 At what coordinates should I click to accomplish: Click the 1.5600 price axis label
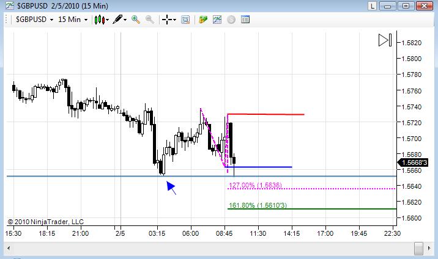tap(411, 218)
